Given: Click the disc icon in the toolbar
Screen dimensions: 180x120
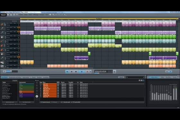Looking at the screenshot, I should pyautogui.click(x=14, y=15).
